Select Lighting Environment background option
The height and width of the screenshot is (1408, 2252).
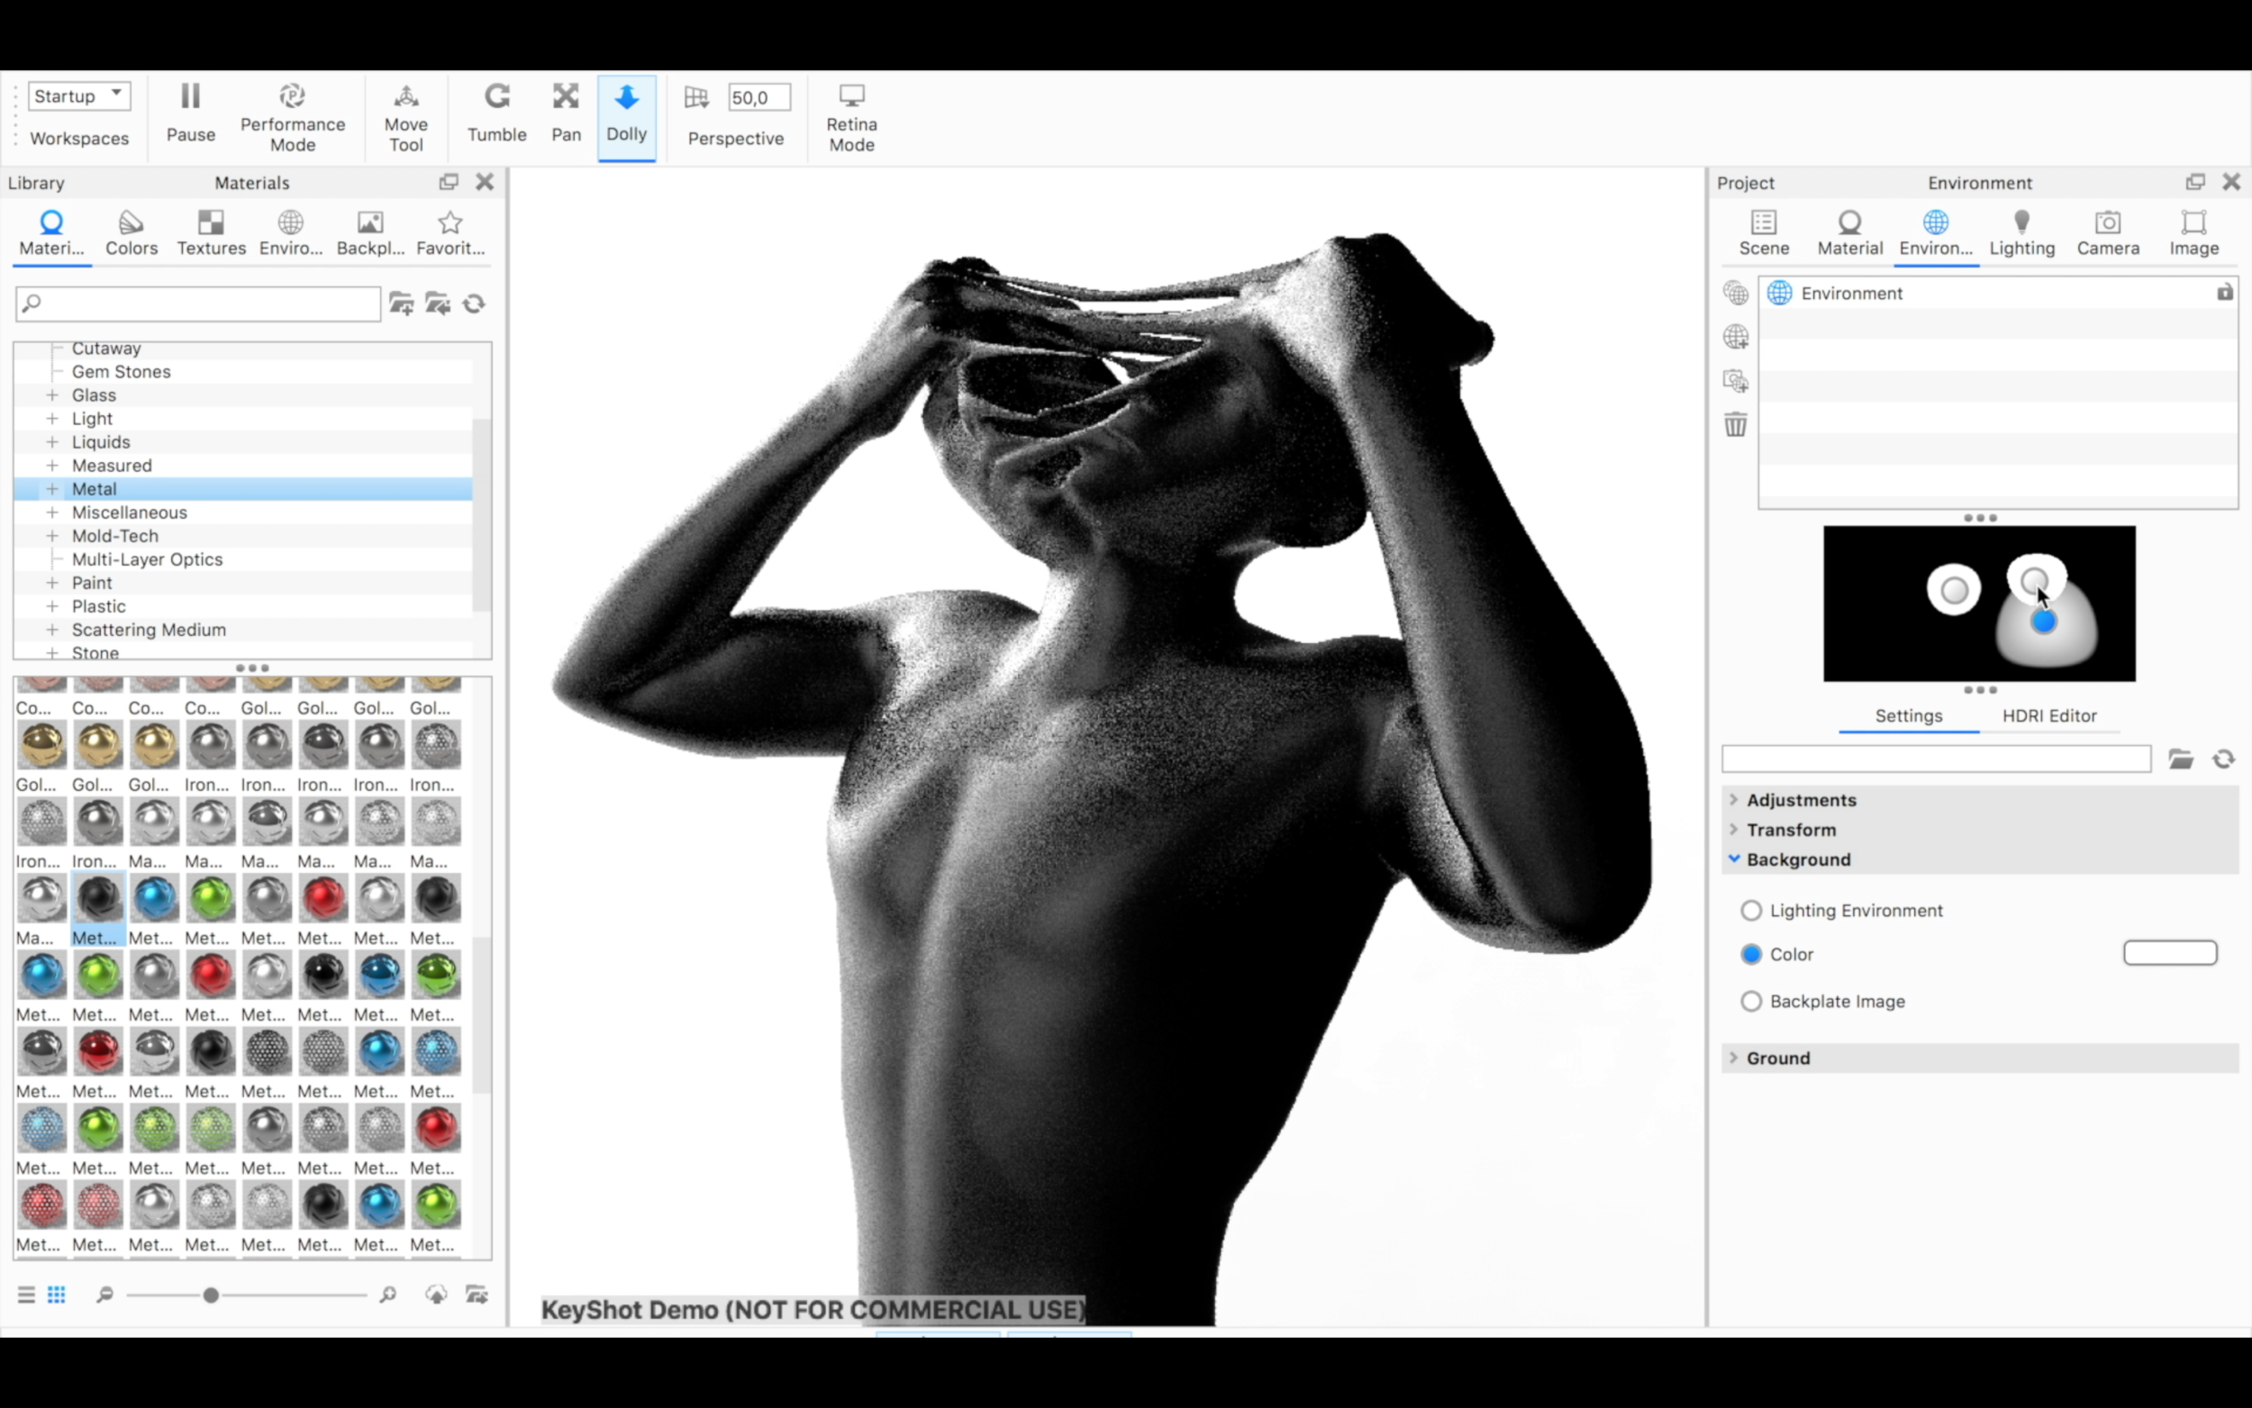coord(1751,911)
